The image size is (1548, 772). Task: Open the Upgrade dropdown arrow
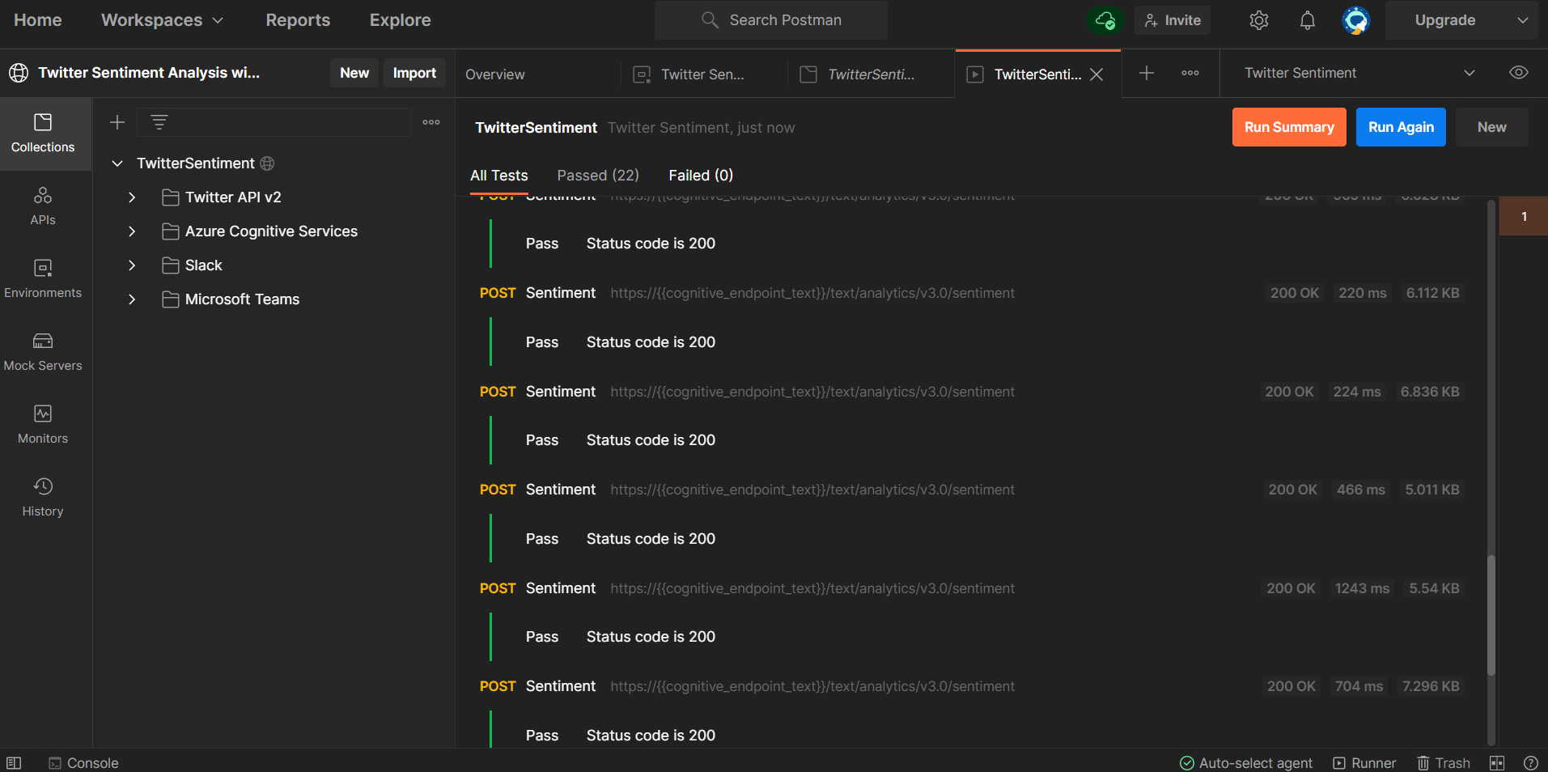click(1522, 20)
